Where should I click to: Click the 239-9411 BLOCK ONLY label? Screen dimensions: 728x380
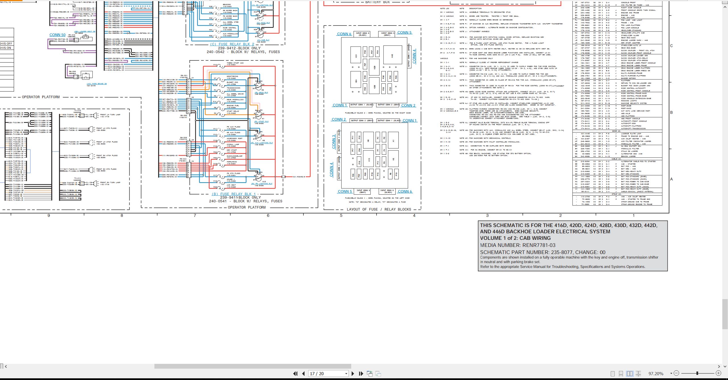click(x=241, y=198)
